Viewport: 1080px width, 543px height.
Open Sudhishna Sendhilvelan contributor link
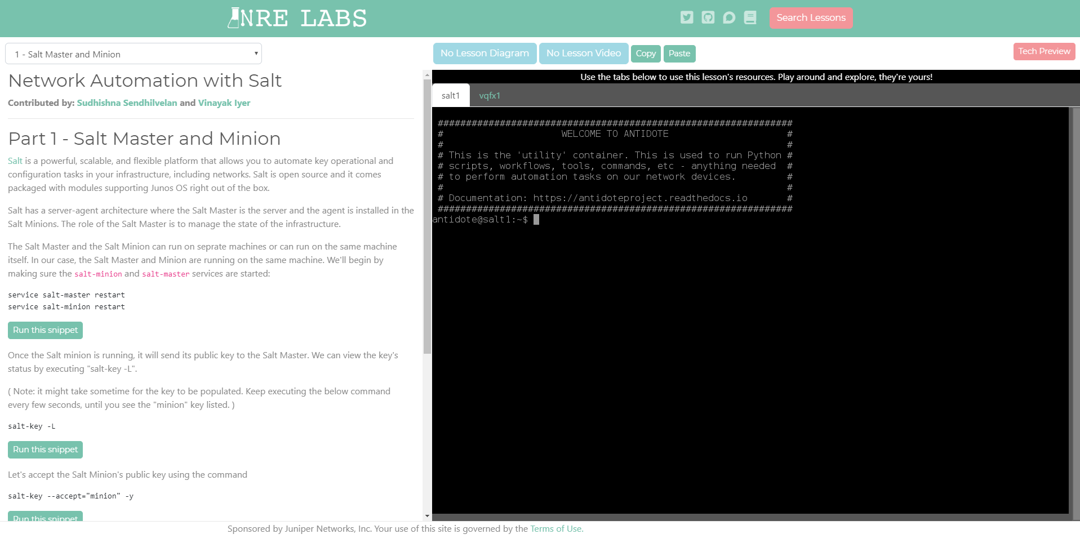(x=127, y=103)
